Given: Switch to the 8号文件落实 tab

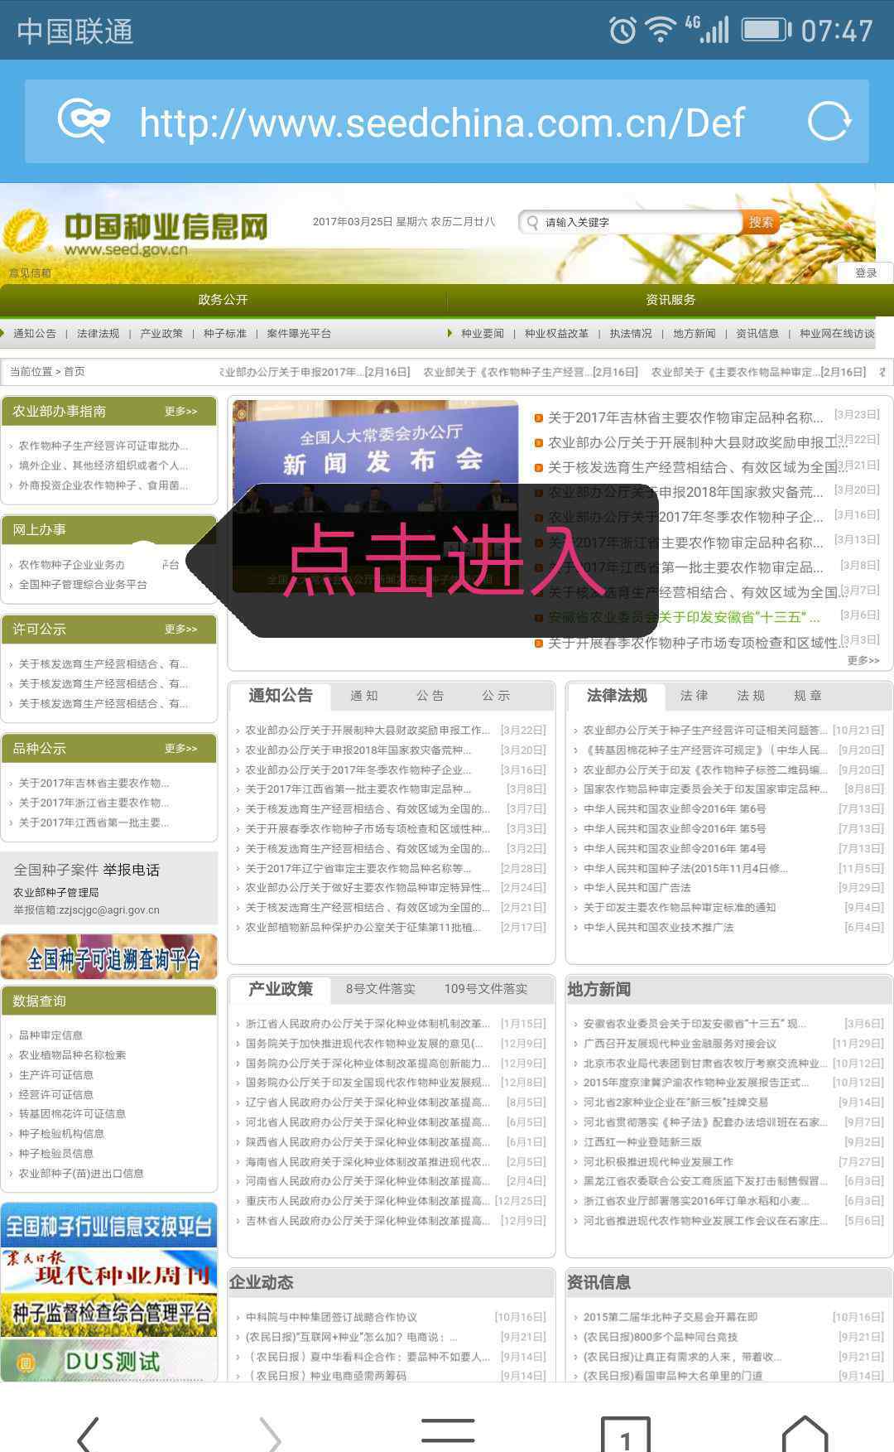Looking at the screenshot, I should point(381,989).
